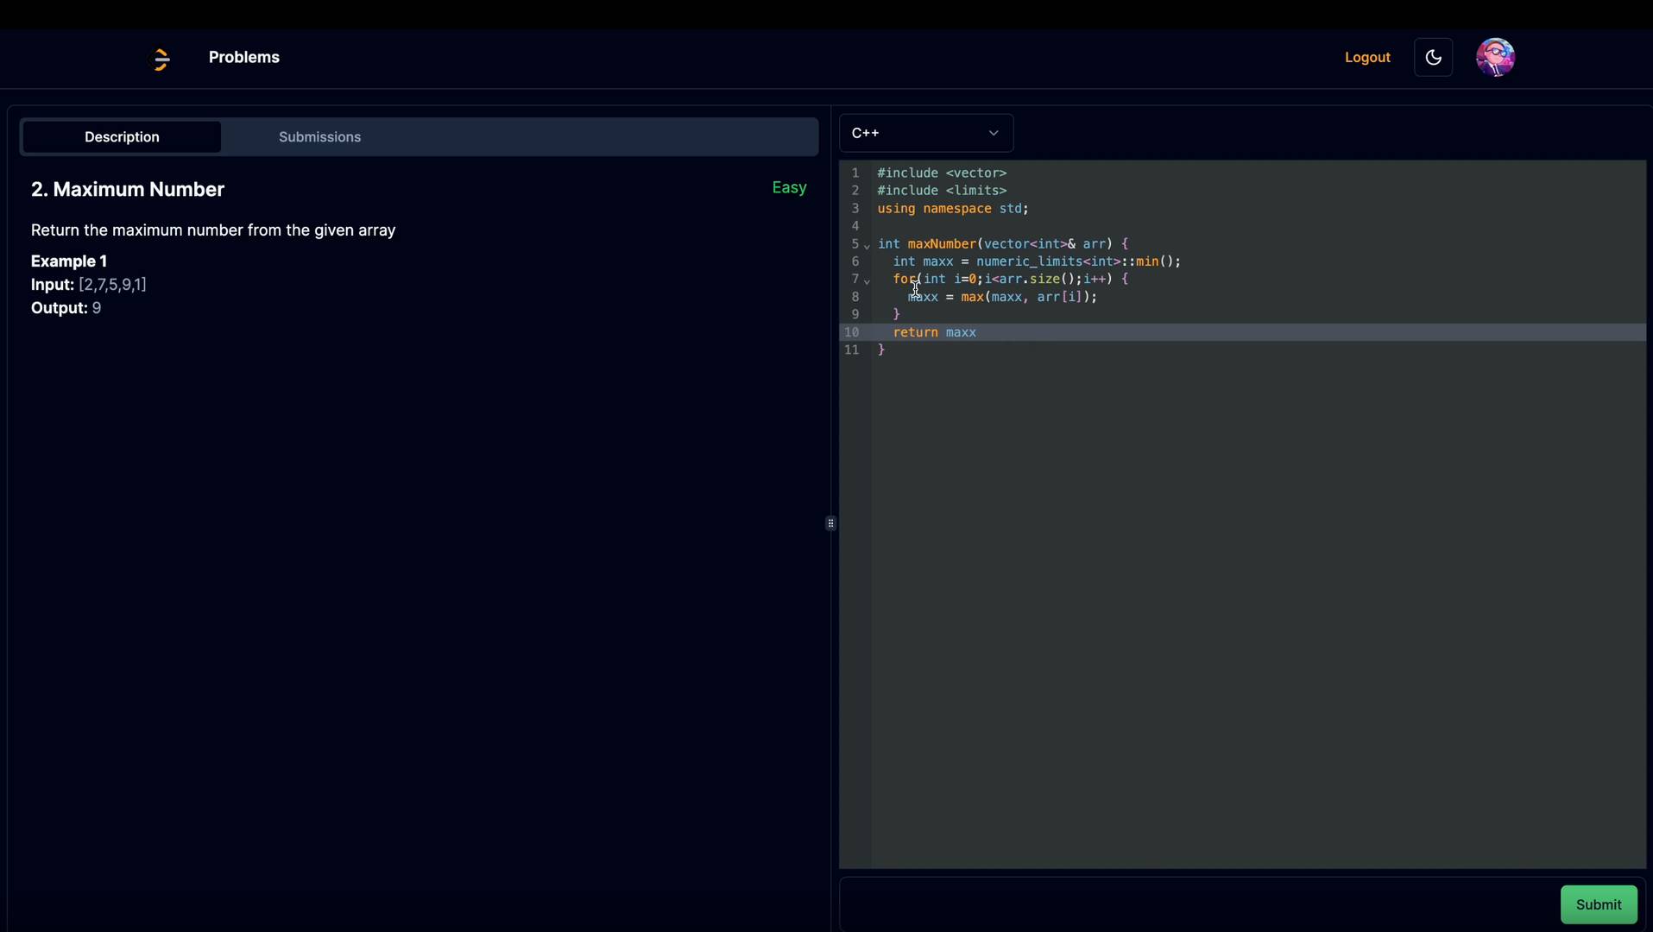Click the chevron in language selector
The image size is (1653, 932).
[994, 133]
